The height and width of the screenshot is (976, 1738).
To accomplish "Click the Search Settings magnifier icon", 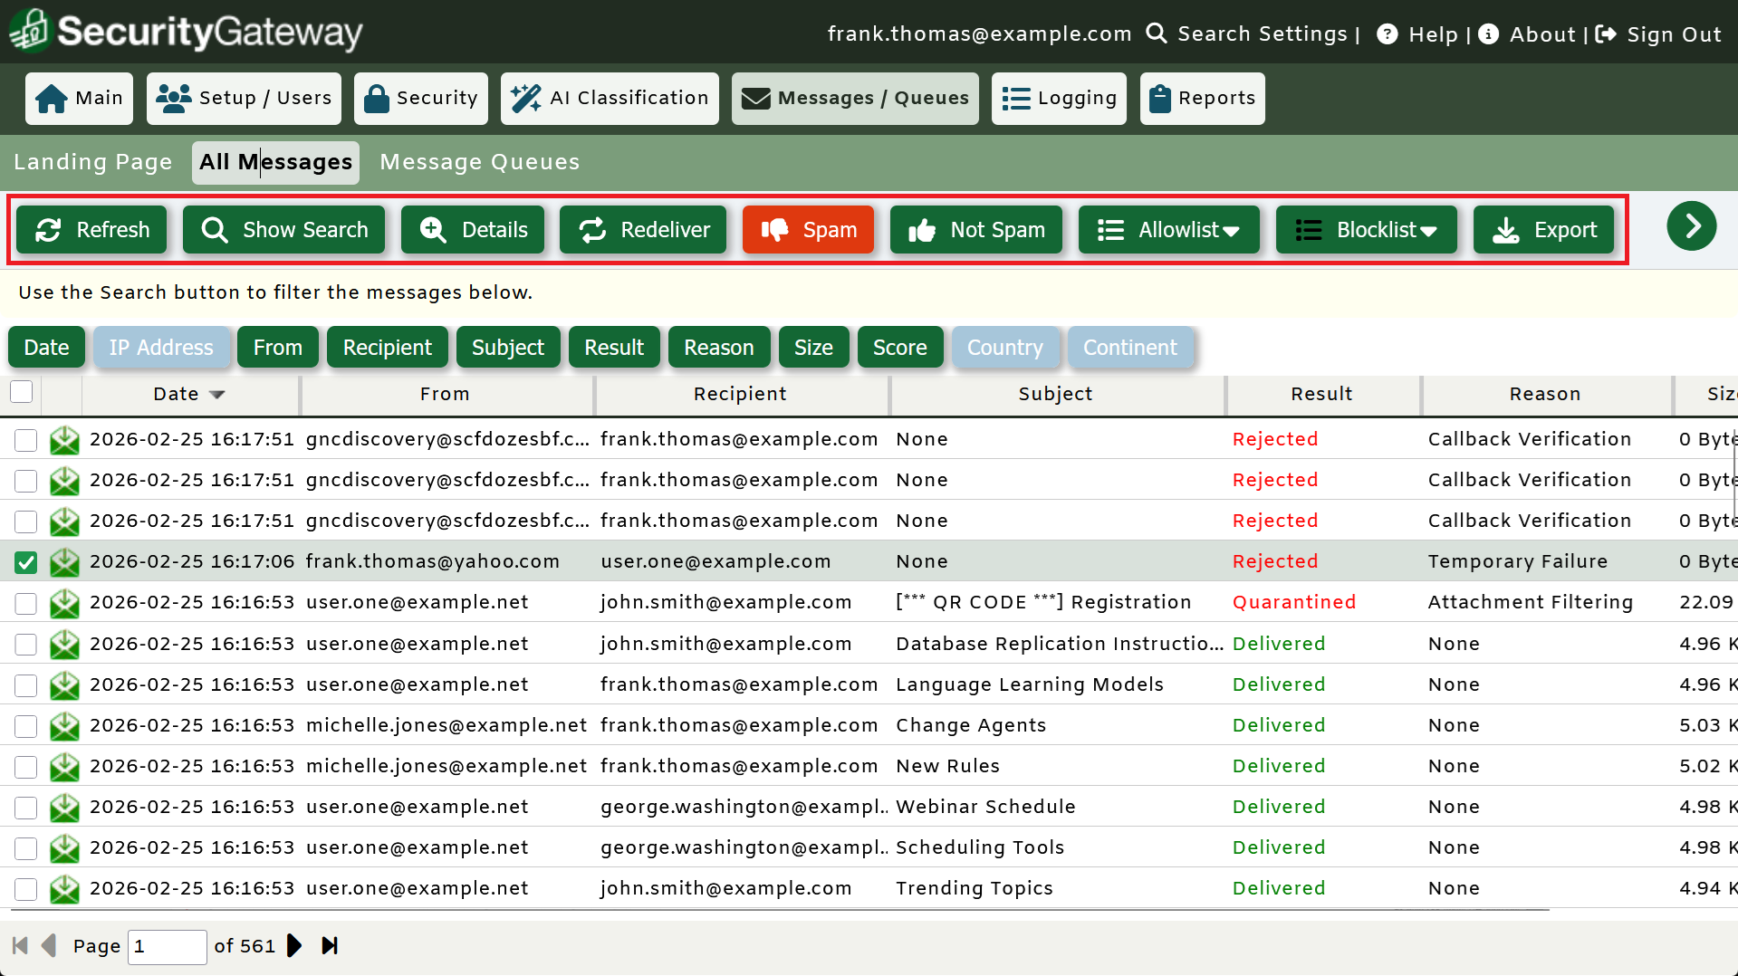I will click(1157, 33).
